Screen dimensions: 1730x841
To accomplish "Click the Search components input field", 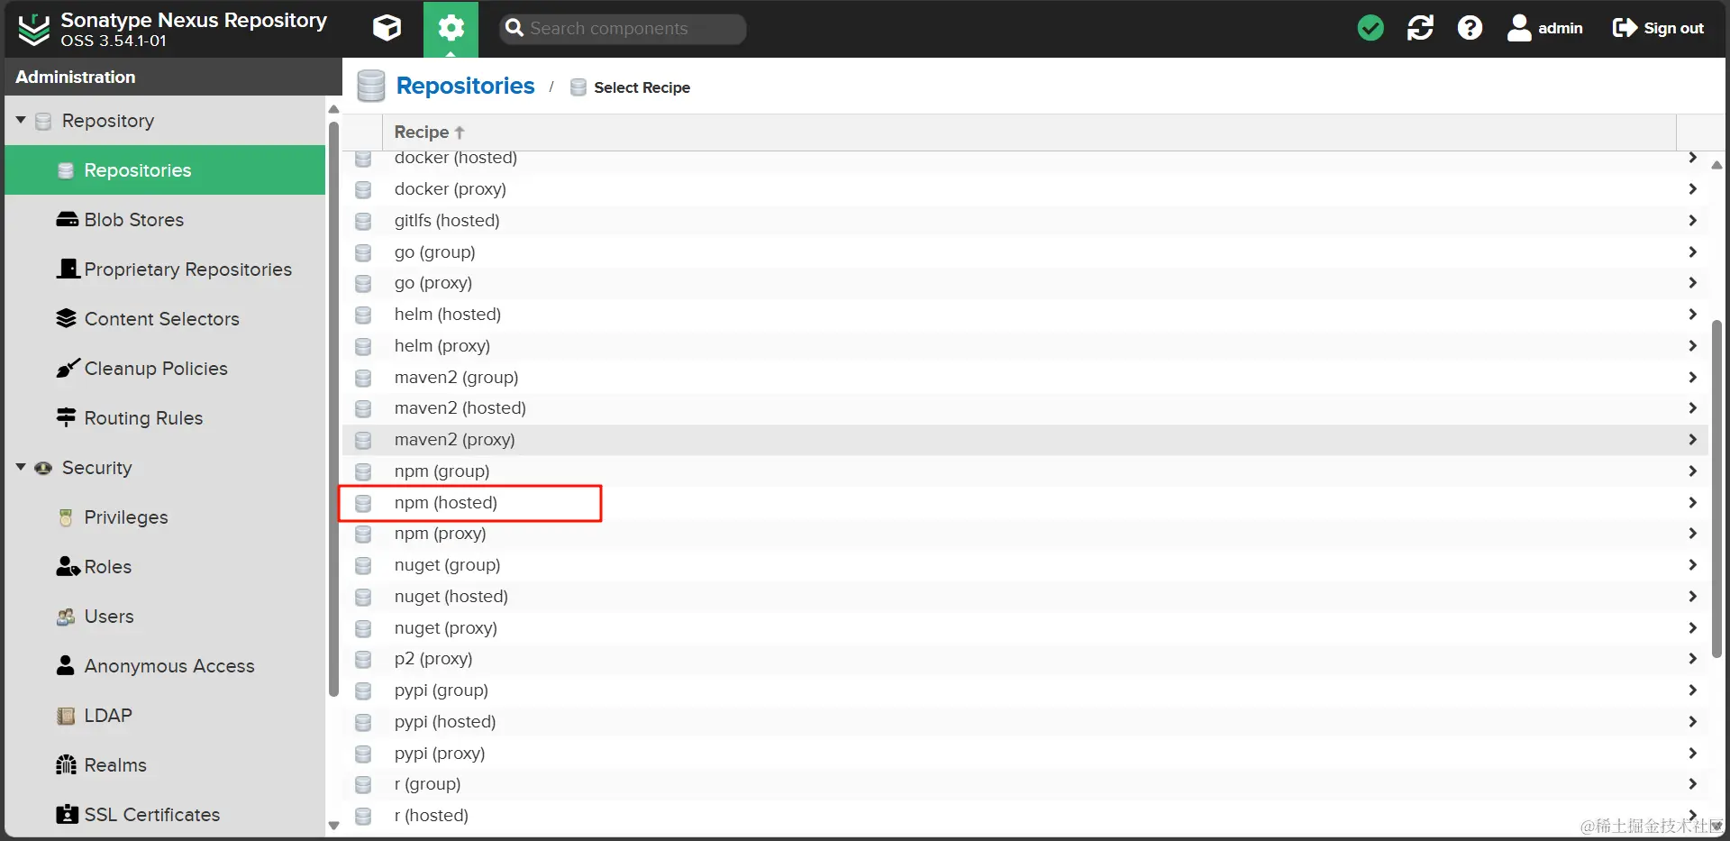I will (x=623, y=29).
